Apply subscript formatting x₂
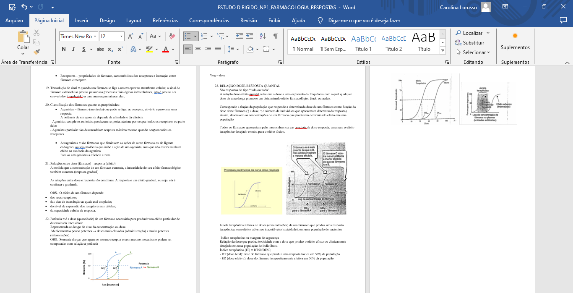Screen dimensions: 573x293 tap(110, 49)
